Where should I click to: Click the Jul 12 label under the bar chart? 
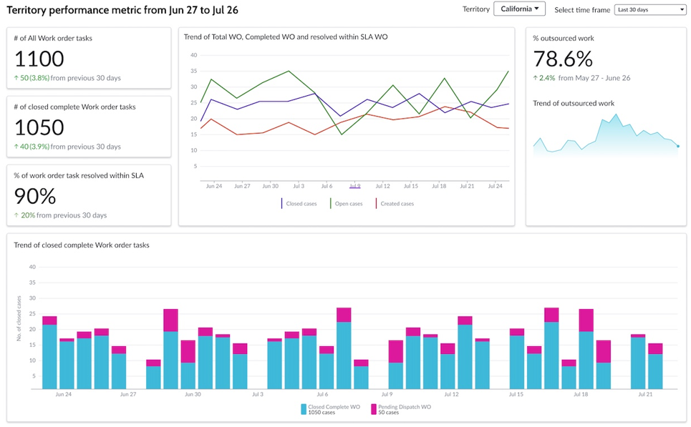click(451, 394)
